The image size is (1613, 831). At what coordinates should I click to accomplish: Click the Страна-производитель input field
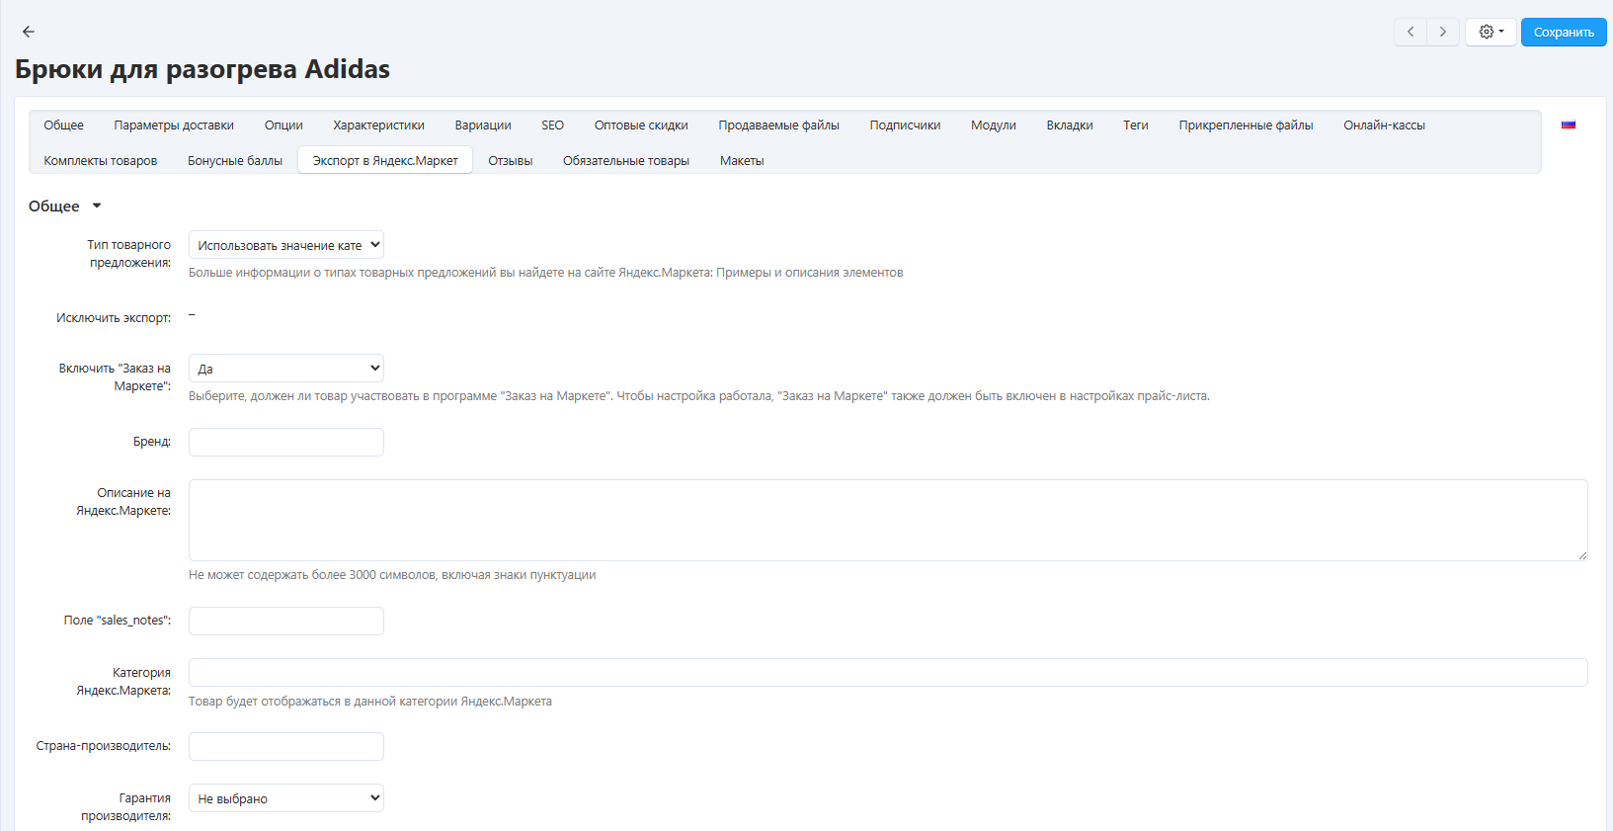click(x=285, y=746)
